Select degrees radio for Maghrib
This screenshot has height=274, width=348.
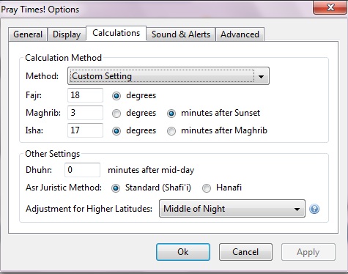click(x=116, y=114)
